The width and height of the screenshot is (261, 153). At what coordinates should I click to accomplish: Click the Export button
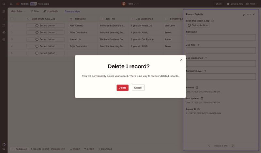click(89, 149)
